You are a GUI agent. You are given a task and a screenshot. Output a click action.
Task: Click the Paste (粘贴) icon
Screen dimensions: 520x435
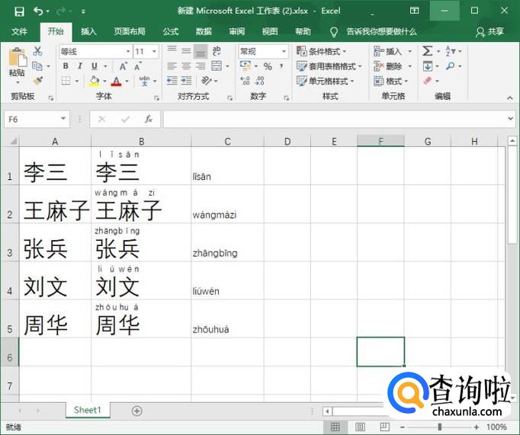(x=17, y=60)
